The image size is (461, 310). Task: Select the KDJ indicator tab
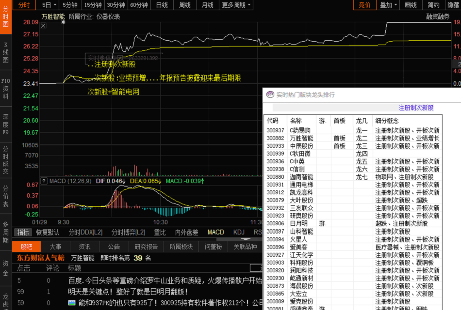click(239, 232)
